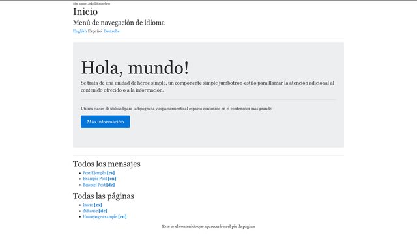Click the Más información button
Viewport: 417px width, 234px height.
[x=106, y=122]
